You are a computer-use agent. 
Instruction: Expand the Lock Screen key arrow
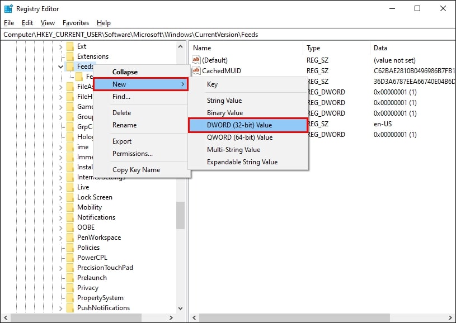click(60, 197)
